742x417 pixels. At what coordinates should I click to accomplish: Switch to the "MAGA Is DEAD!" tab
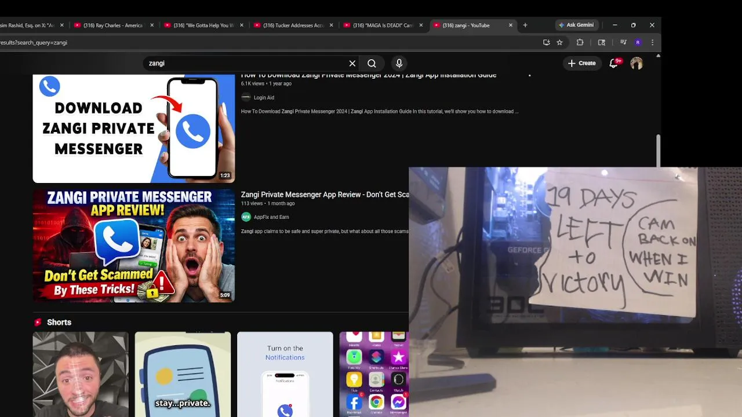[x=383, y=25]
